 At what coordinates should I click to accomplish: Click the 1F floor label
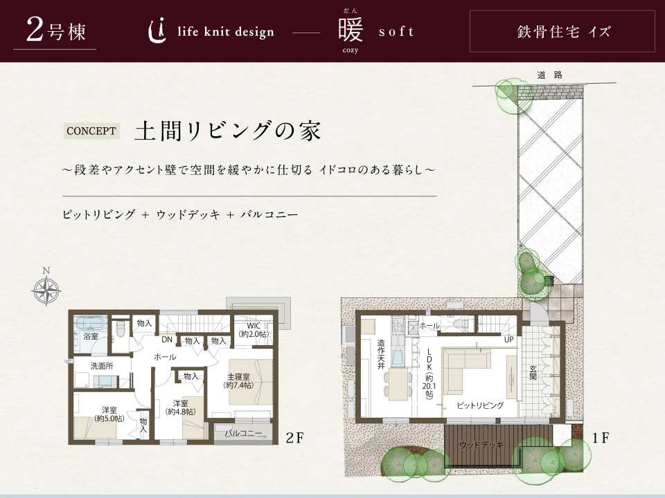pos(601,437)
